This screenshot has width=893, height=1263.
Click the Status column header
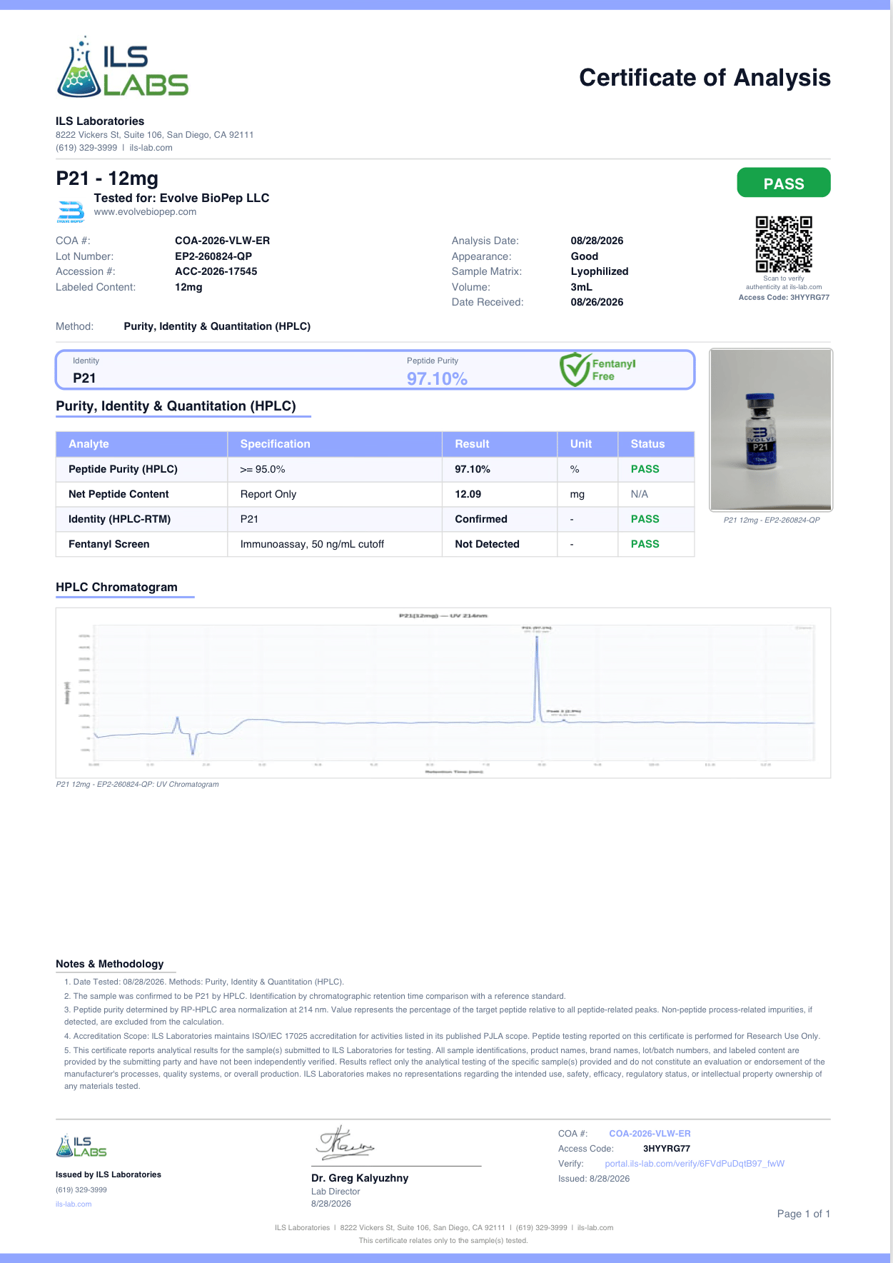coord(656,444)
